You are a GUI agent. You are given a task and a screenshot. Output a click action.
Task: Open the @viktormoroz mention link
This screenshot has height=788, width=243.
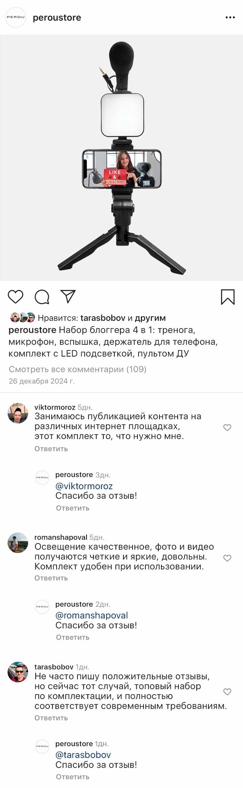pos(84,486)
